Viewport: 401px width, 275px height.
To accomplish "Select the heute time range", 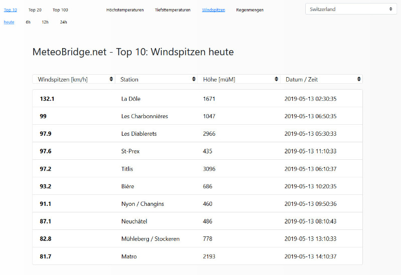I will click(x=9, y=22).
